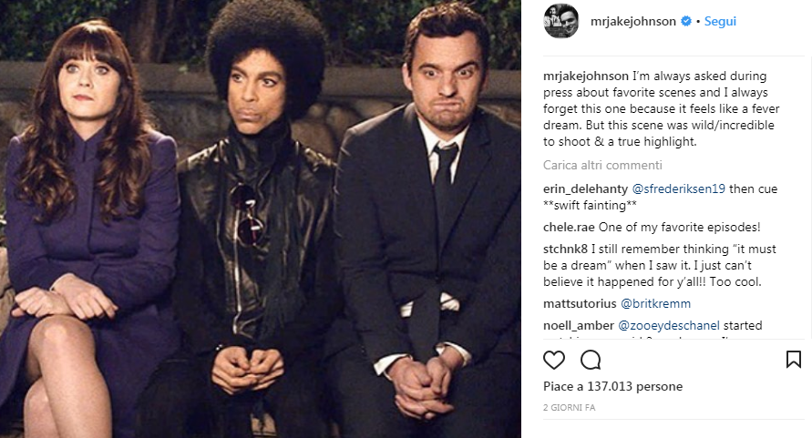View the list of 137.013 likes
This screenshot has width=812, height=438.
612,386
